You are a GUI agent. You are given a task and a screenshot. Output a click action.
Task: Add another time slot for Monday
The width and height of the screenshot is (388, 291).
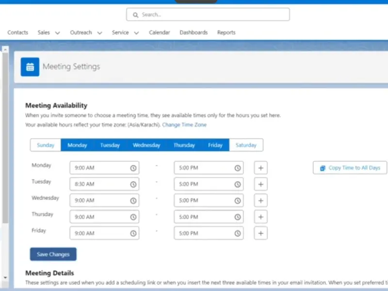(x=260, y=168)
